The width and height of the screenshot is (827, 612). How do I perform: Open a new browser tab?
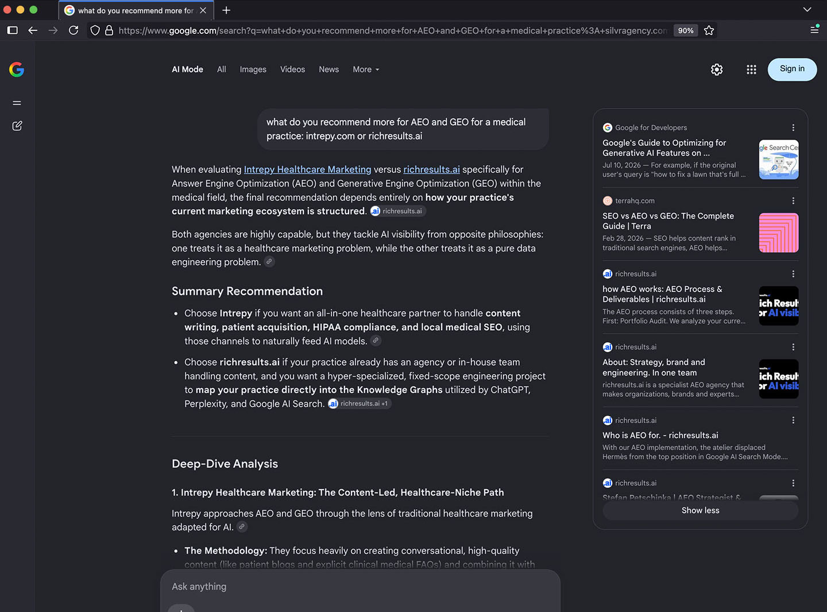click(x=226, y=10)
